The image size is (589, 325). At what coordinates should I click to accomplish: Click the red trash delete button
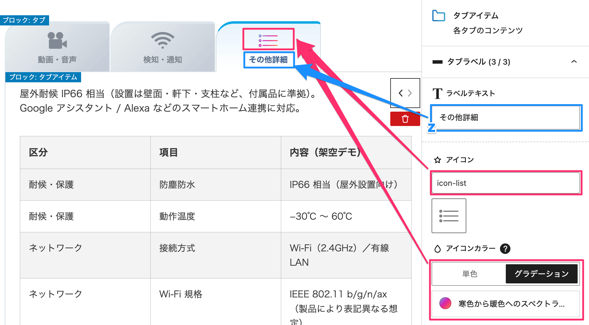[405, 119]
